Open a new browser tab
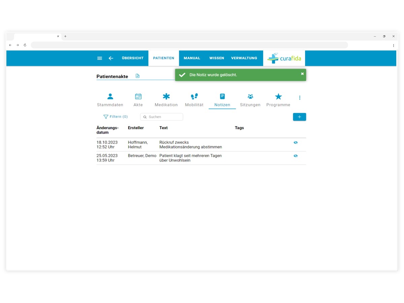The image size is (404, 303). click(65, 36)
